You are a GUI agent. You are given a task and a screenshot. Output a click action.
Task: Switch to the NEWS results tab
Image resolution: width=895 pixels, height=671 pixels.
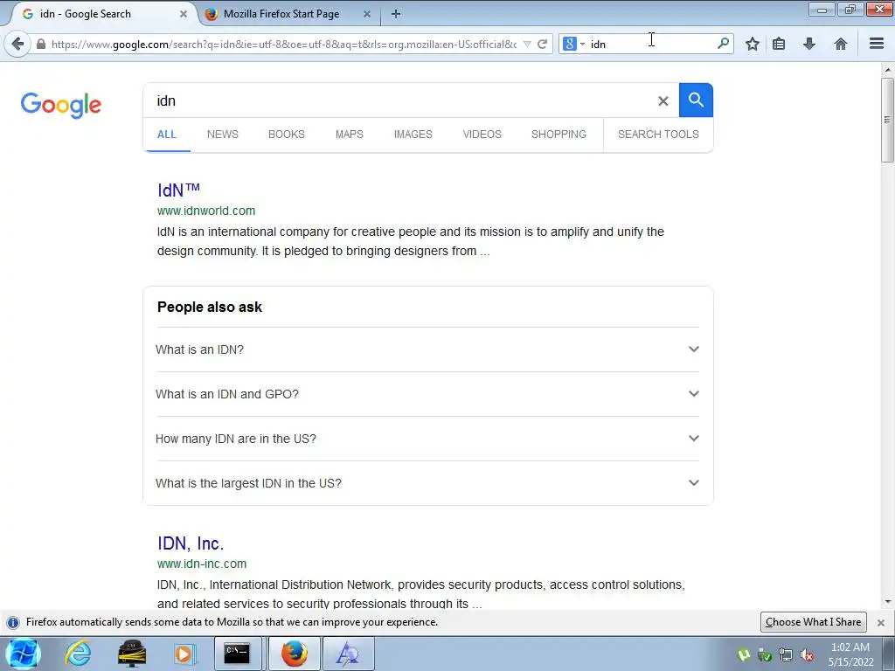pos(223,134)
